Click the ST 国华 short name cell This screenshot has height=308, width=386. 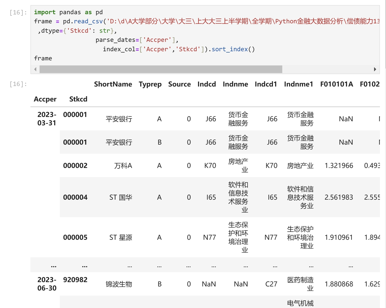121,197
